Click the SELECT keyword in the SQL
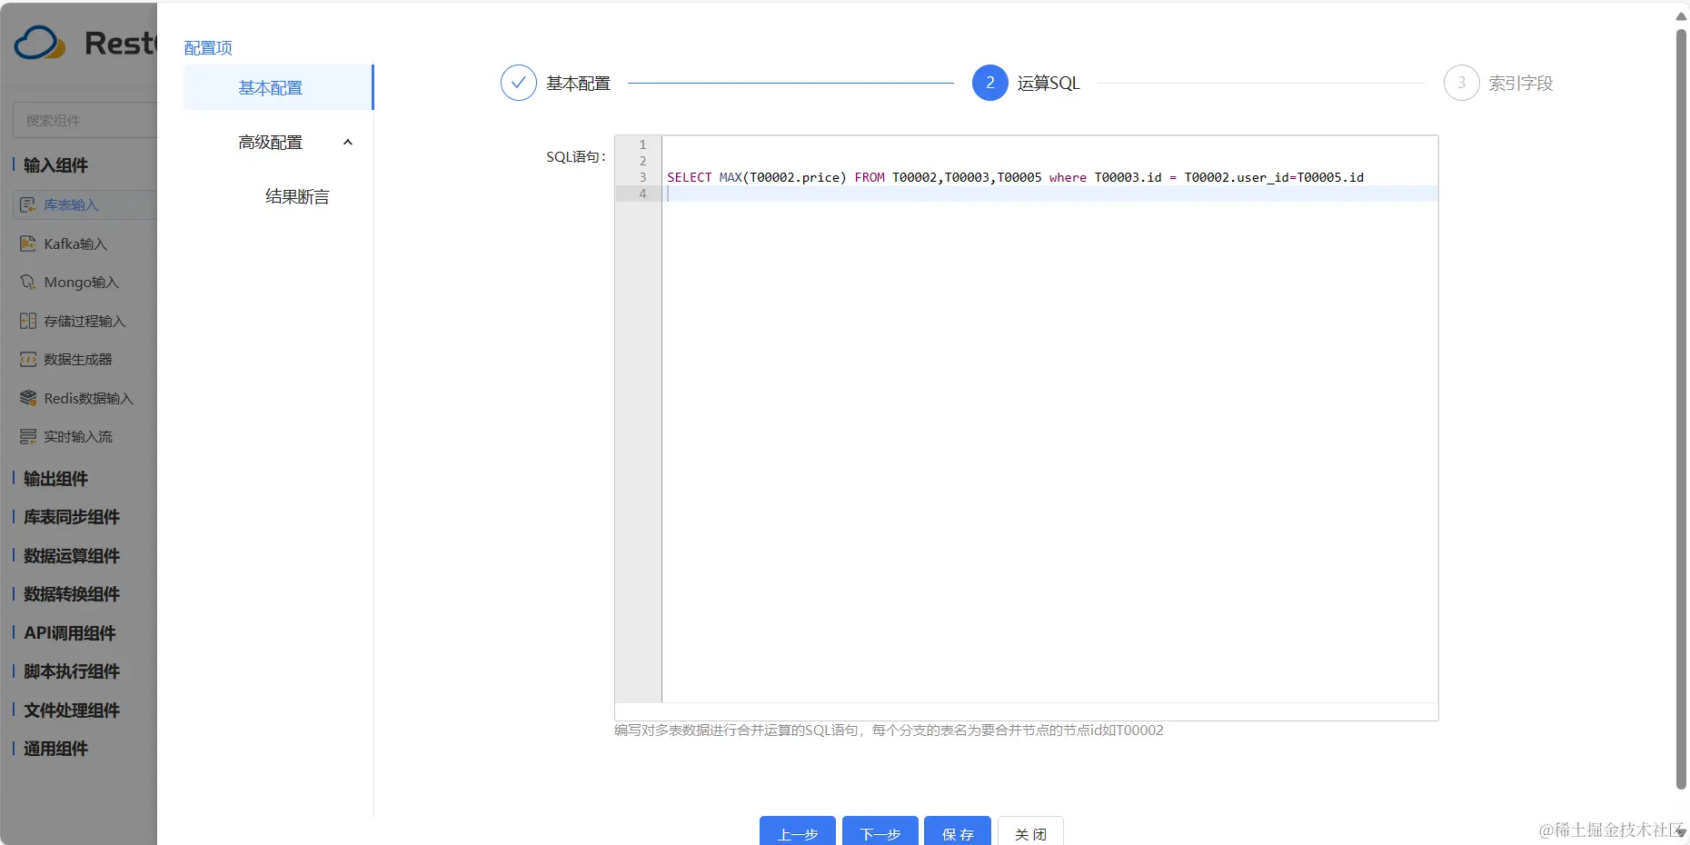 pyautogui.click(x=690, y=177)
